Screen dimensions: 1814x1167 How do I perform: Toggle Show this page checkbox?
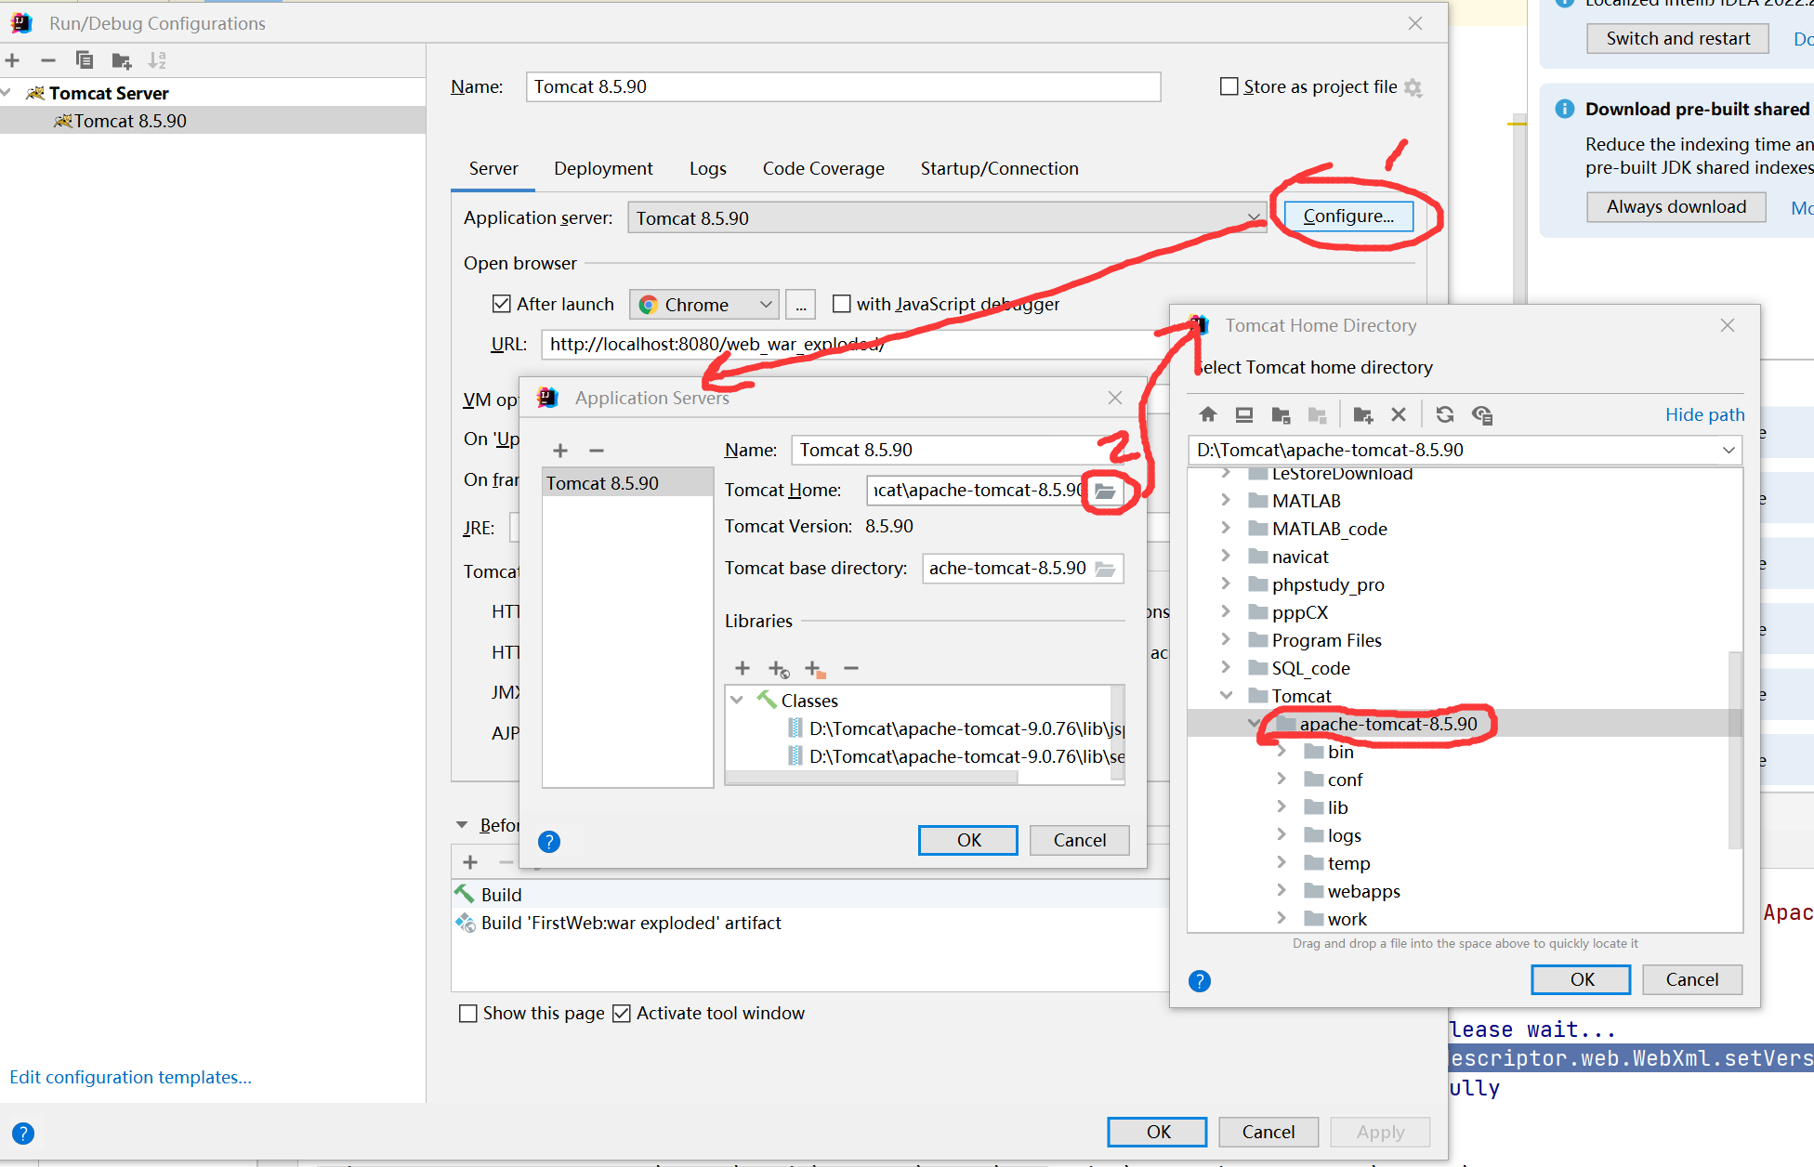[x=468, y=1014]
